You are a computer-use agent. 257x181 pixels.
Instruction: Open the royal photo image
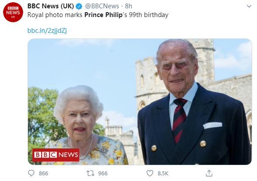140,101
